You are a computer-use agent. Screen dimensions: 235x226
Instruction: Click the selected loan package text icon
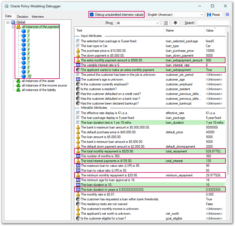[78, 41]
